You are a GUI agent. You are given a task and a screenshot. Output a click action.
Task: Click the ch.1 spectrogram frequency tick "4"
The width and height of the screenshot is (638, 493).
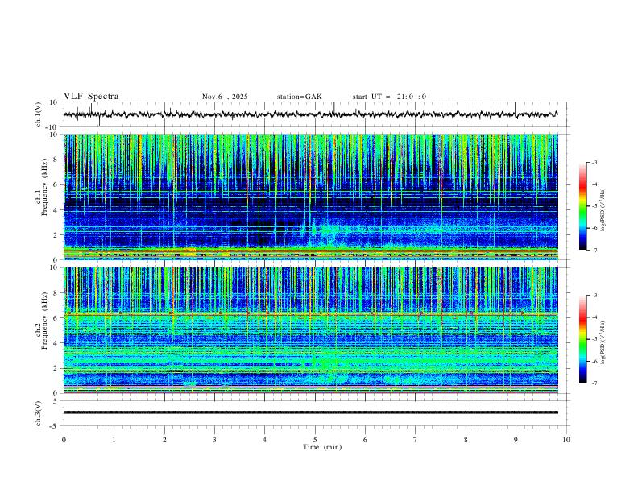tap(57, 210)
